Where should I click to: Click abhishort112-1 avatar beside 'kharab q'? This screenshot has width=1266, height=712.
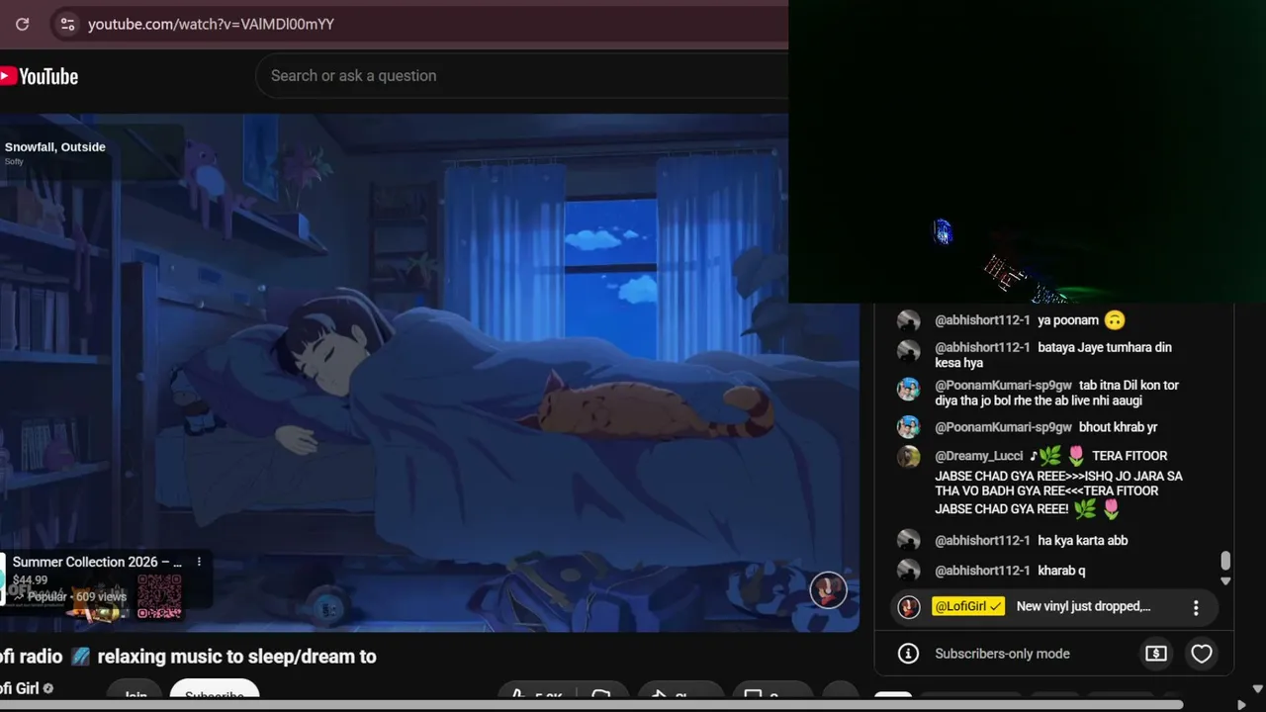[908, 571]
